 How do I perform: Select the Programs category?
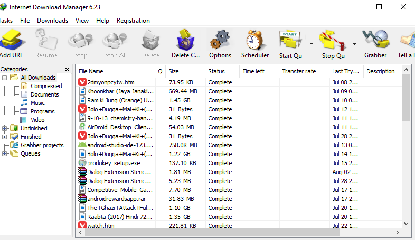pos(42,111)
